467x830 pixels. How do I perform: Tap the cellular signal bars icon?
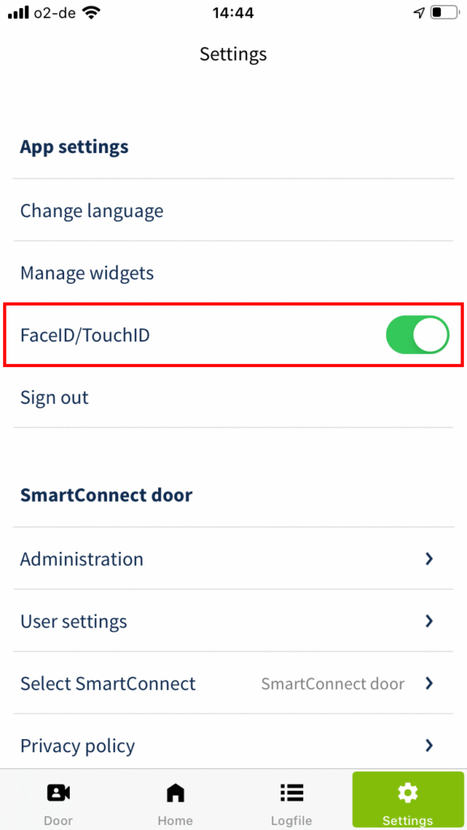(18, 13)
